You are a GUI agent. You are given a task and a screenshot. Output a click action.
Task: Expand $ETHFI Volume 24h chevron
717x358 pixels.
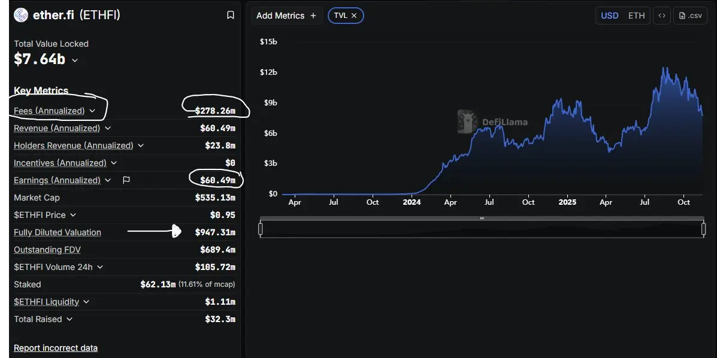tap(100, 267)
